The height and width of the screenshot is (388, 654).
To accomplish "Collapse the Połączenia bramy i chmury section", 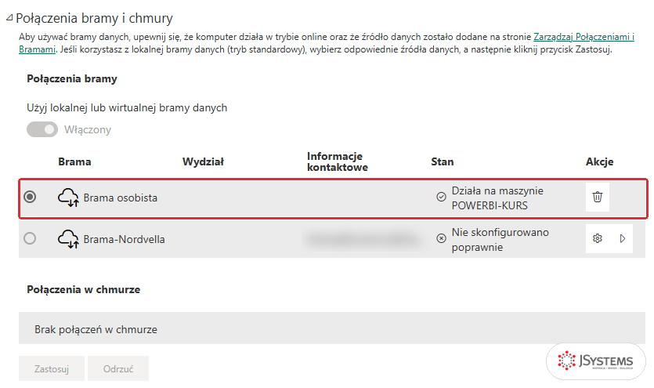I will pos(9,18).
